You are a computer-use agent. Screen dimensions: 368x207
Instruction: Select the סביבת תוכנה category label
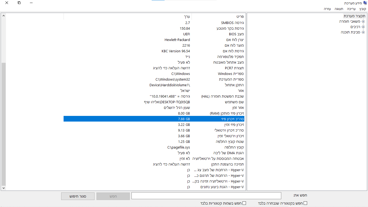350,32
